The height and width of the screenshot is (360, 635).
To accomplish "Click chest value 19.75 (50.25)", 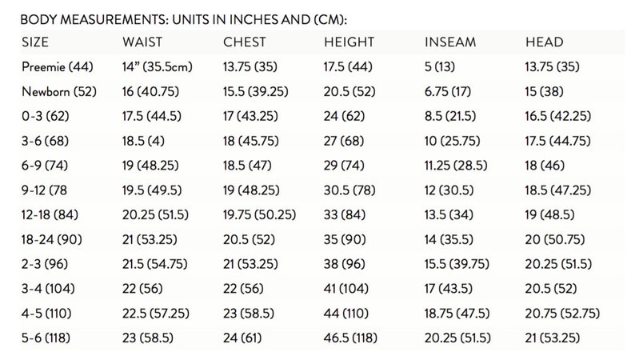I will (x=260, y=214).
